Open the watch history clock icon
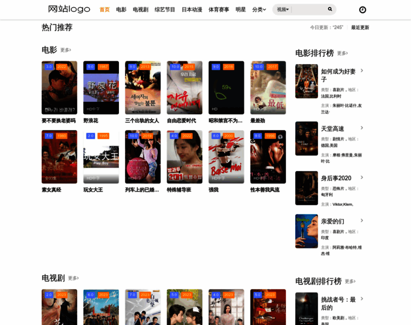Image resolution: width=411 pixels, height=325 pixels. coord(362,10)
